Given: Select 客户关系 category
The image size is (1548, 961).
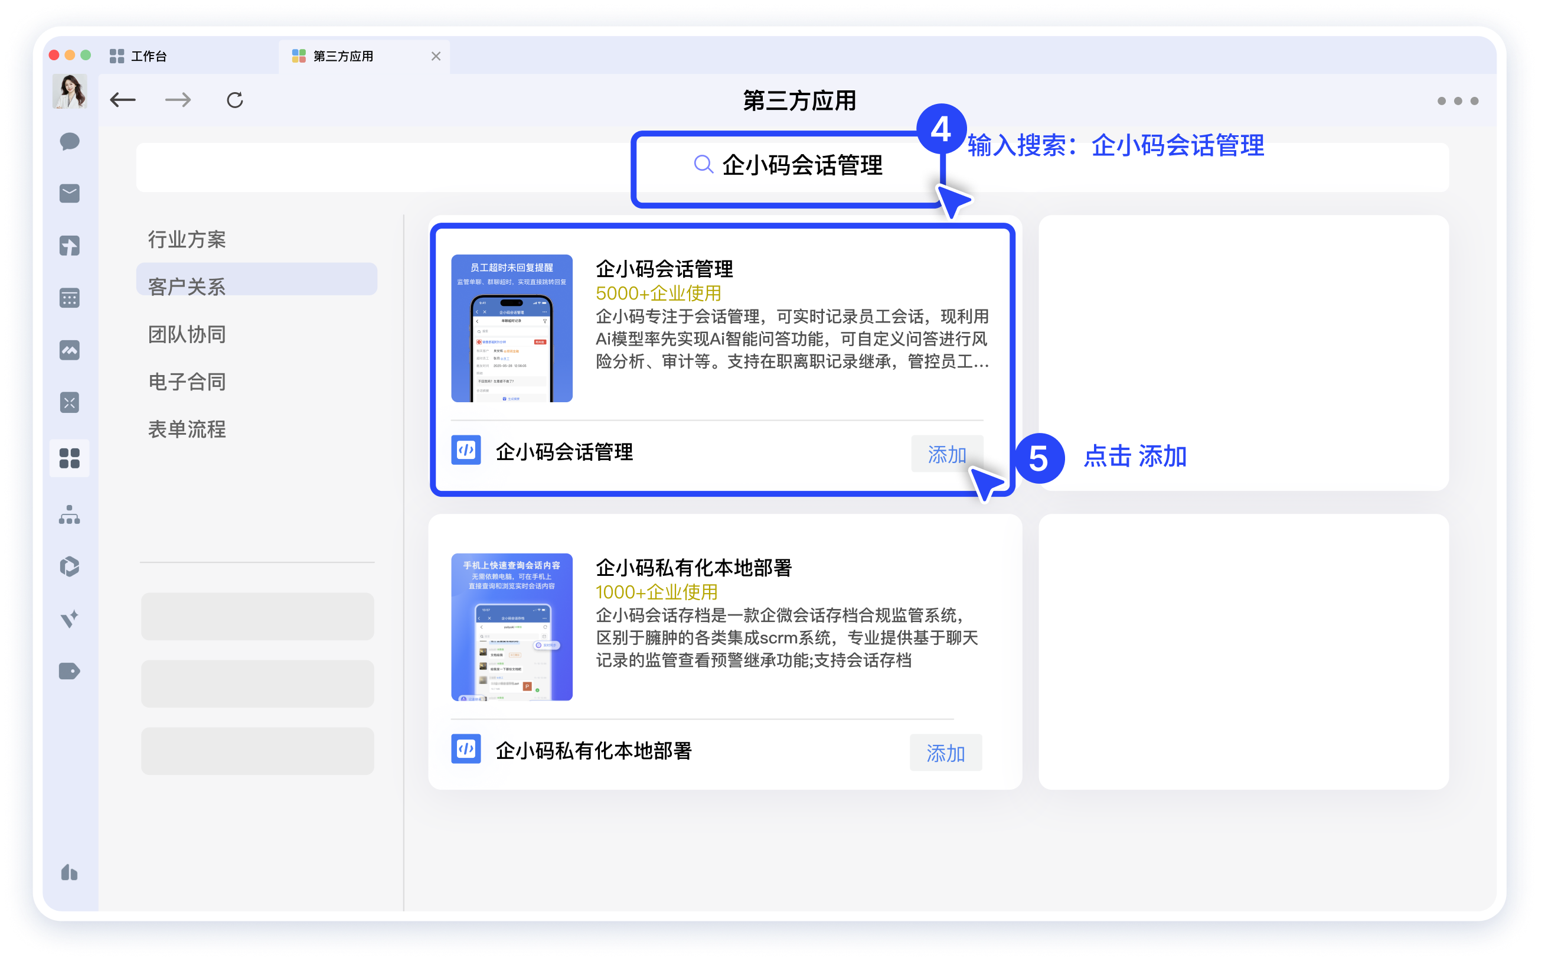Looking at the screenshot, I should pyautogui.click(x=257, y=279).
